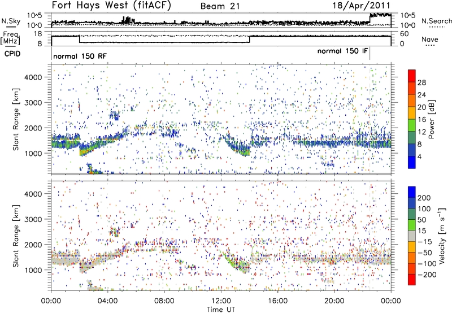Image resolution: width=452 pixels, height=313 pixels.
Task: Select the '1000' range tick in velocity panel
Action: [33, 270]
